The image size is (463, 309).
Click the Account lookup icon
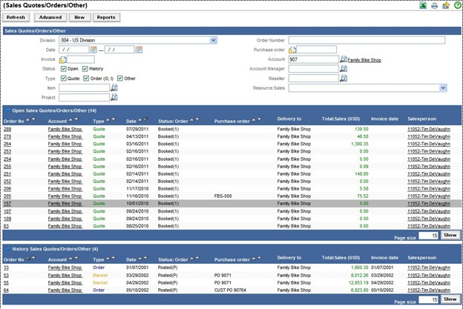pyautogui.click(x=343, y=59)
